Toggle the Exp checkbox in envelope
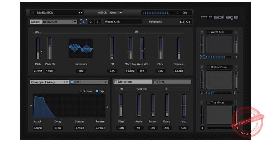 (97, 91)
